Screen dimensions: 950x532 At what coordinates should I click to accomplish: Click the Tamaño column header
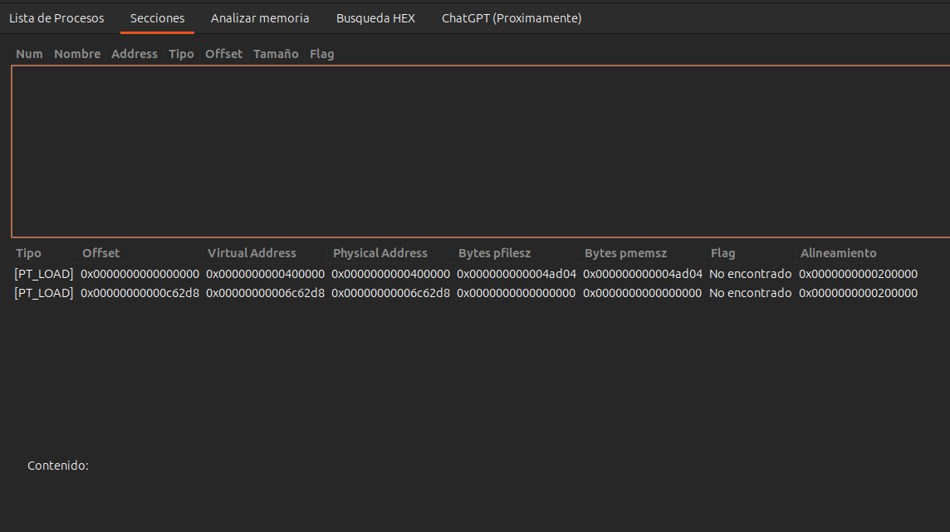point(276,54)
